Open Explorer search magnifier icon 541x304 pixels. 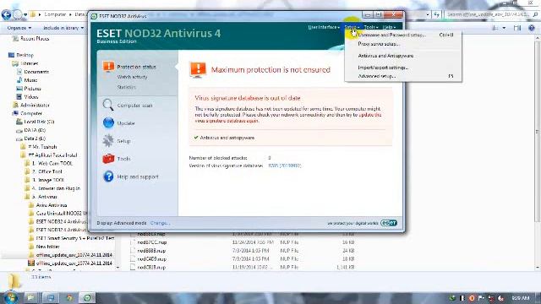(535, 14)
